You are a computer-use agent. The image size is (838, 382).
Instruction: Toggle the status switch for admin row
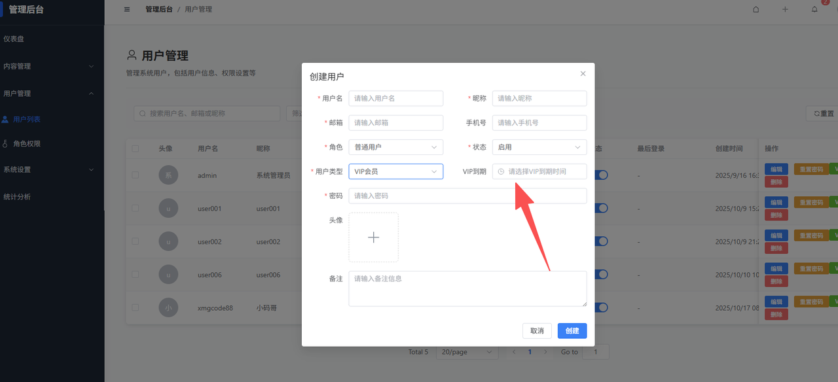point(600,175)
